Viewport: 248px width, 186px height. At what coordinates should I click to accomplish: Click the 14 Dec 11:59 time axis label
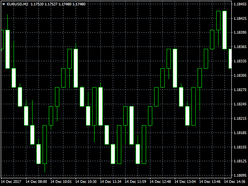point(135,181)
